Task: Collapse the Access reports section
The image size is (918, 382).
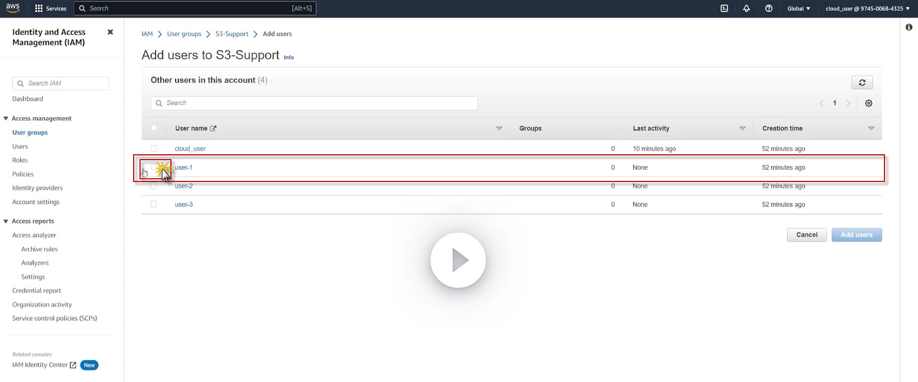Action: click(x=6, y=221)
